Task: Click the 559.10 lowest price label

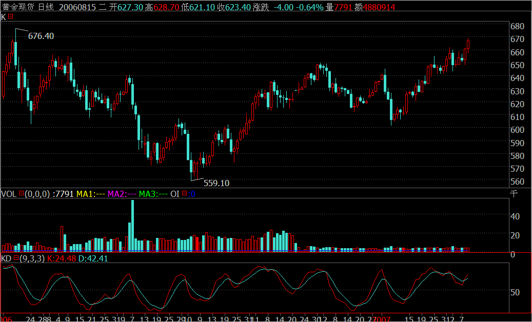Action: point(216,184)
